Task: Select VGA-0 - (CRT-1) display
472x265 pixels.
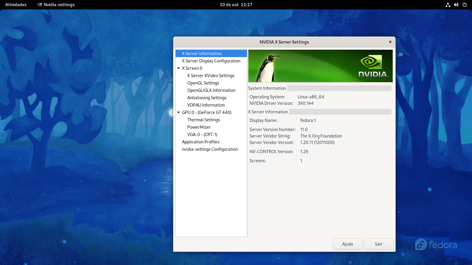Action: (x=202, y=135)
